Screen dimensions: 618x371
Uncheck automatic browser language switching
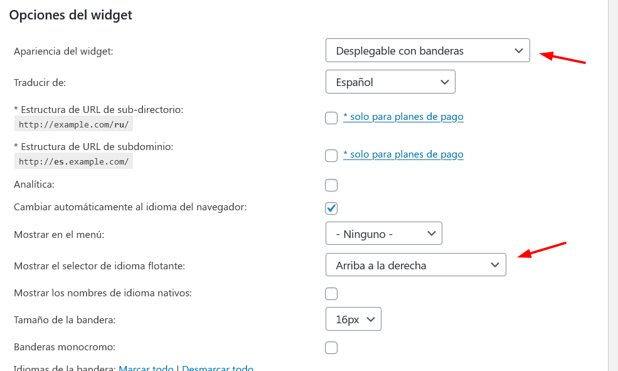[x=331, y=208]
